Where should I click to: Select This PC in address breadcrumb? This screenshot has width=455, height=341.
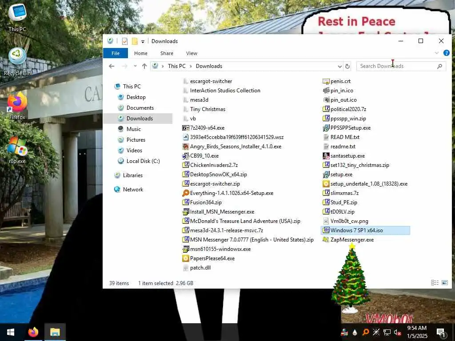tap(176, 66)
